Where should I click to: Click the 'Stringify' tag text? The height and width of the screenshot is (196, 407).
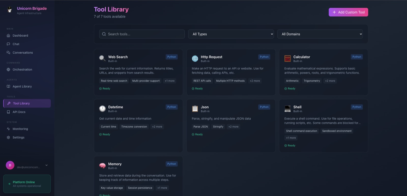[218, 127]
